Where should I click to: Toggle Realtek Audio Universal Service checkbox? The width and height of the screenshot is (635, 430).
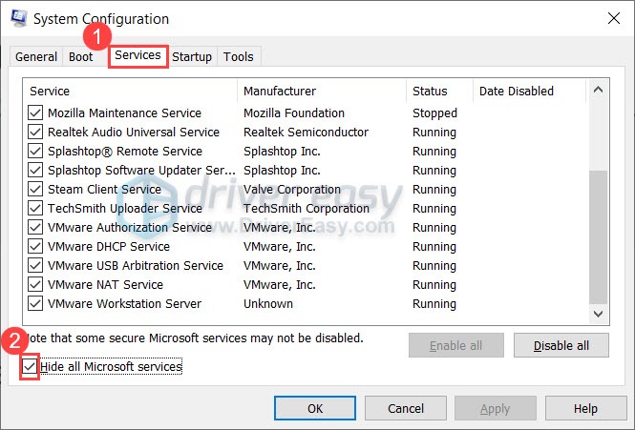point(36,133)
